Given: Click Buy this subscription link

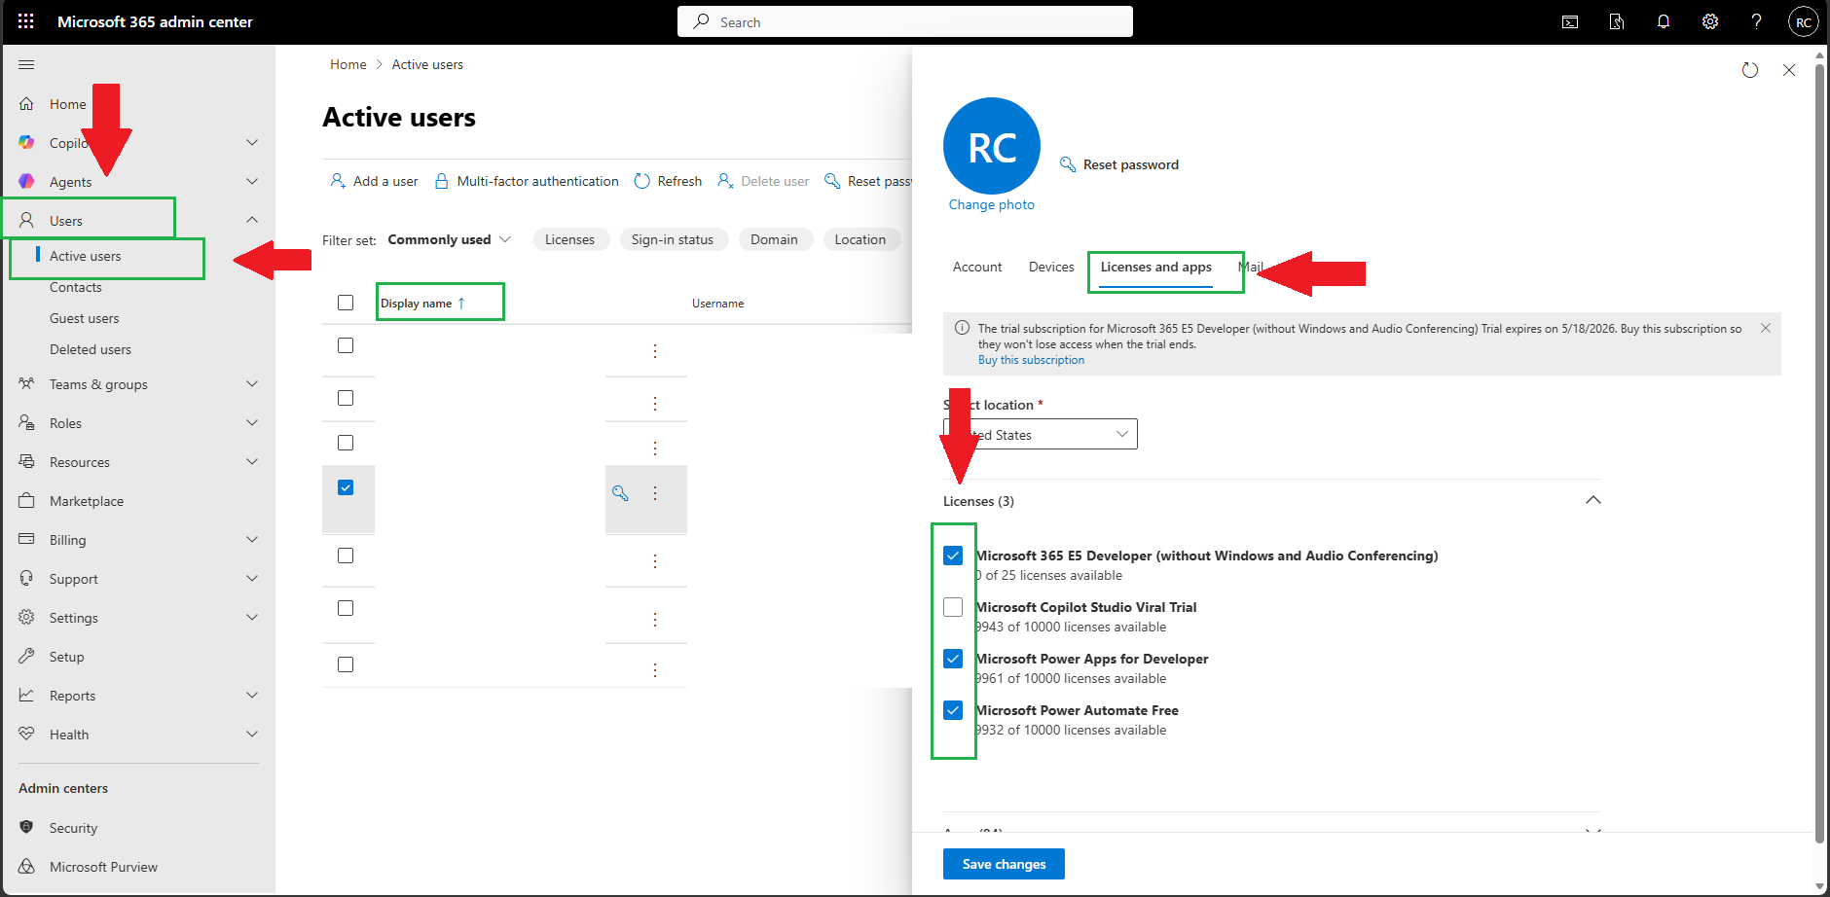Looking at the screenshot, I should coord(1031,360).
